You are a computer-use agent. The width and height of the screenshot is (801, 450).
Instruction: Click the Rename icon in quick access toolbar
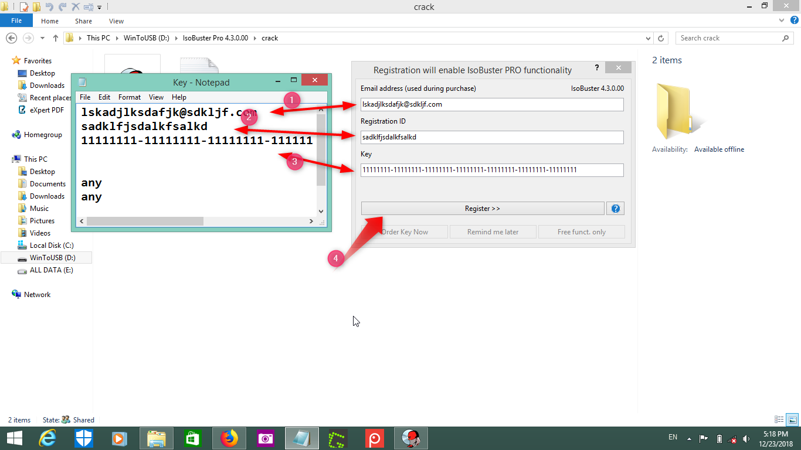click(x=89, y=7)
